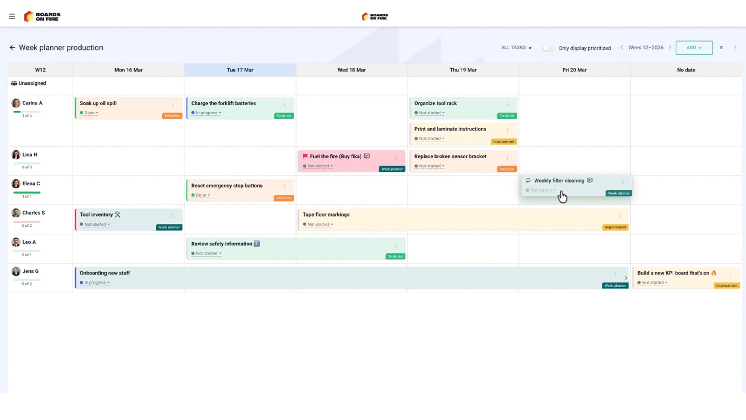Go to the previous week with left chevron
This screenshot has height=420, width=746.
click(x=622, y=48)
